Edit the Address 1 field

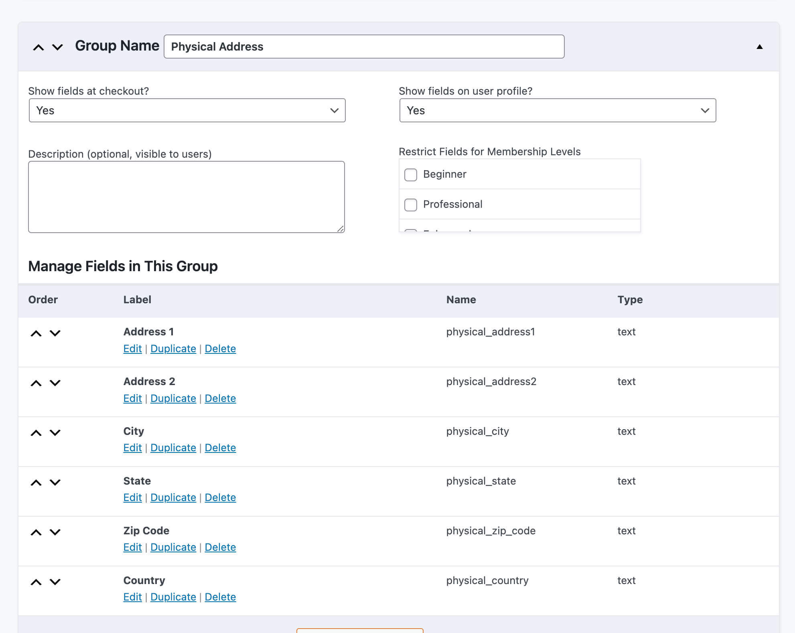click(x=132, y=349)
